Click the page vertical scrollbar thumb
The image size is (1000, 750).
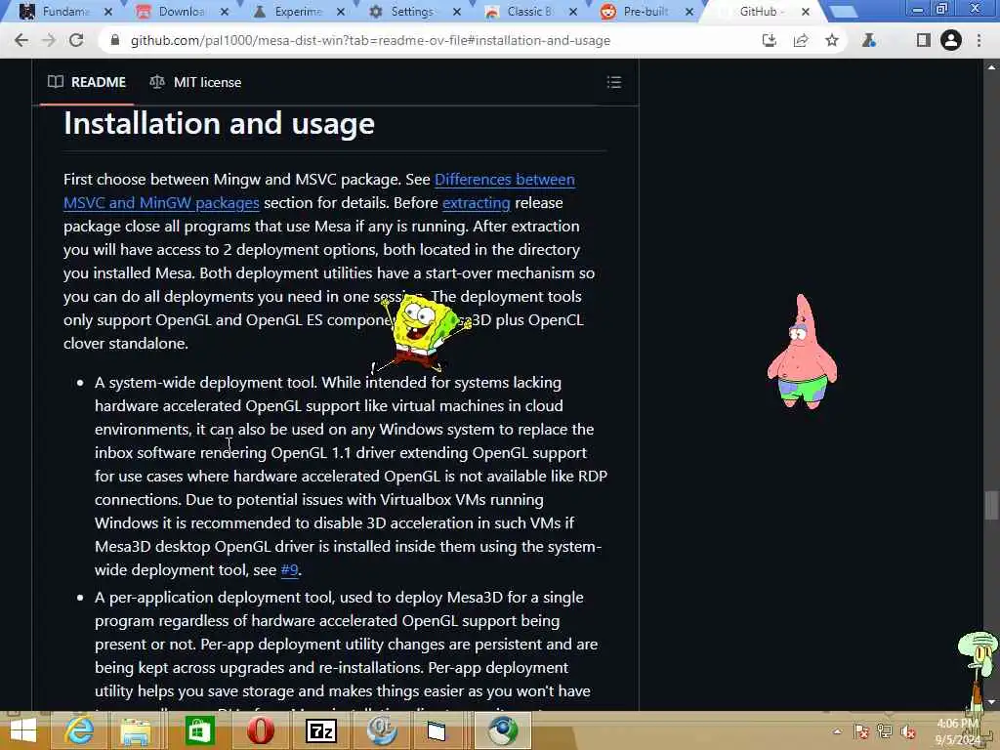(x=990, y=505)
